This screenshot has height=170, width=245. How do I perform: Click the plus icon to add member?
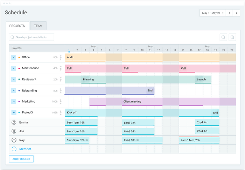pos(14,149)
